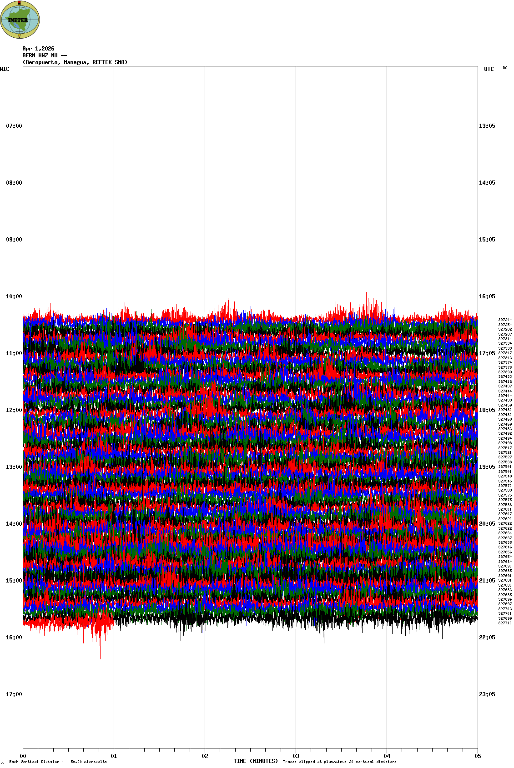
Task: Click the UTC time column header
Action: coord(489,69)
